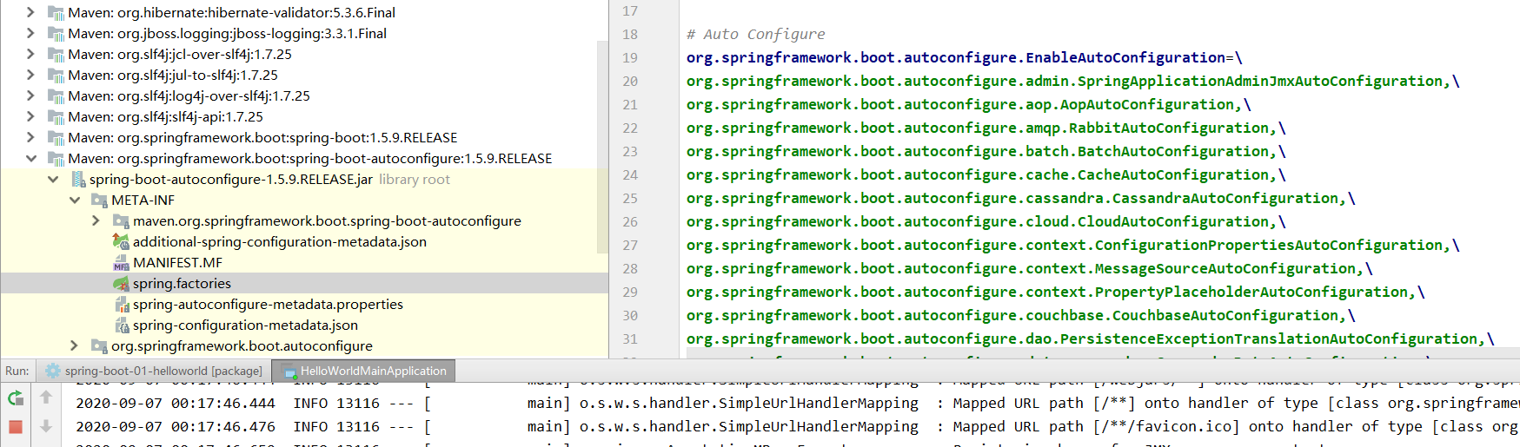The height and width of the screenshot is (447, 1520).
Task: Click library icon of hibernate-validator entry
Action: coord(56,13)
